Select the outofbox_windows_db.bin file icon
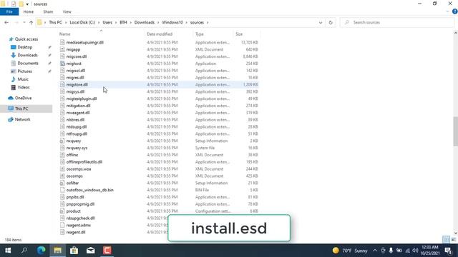Image resolution: width=458 pixels, height=257 pixels. pos(62,190)
